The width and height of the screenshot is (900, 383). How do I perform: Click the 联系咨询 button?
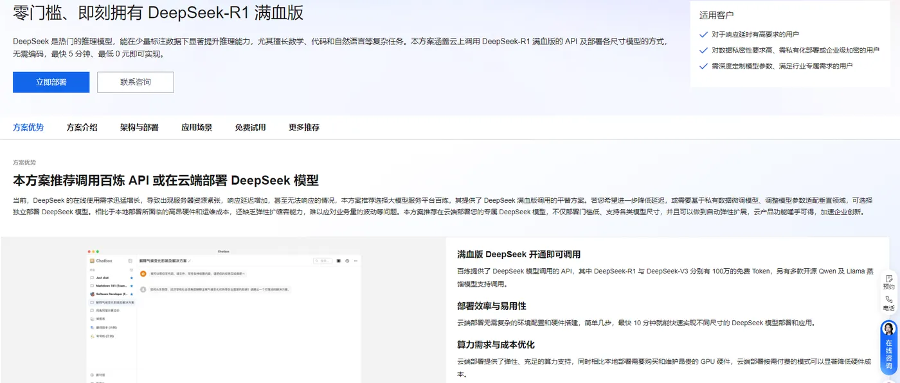pos(136,82)
